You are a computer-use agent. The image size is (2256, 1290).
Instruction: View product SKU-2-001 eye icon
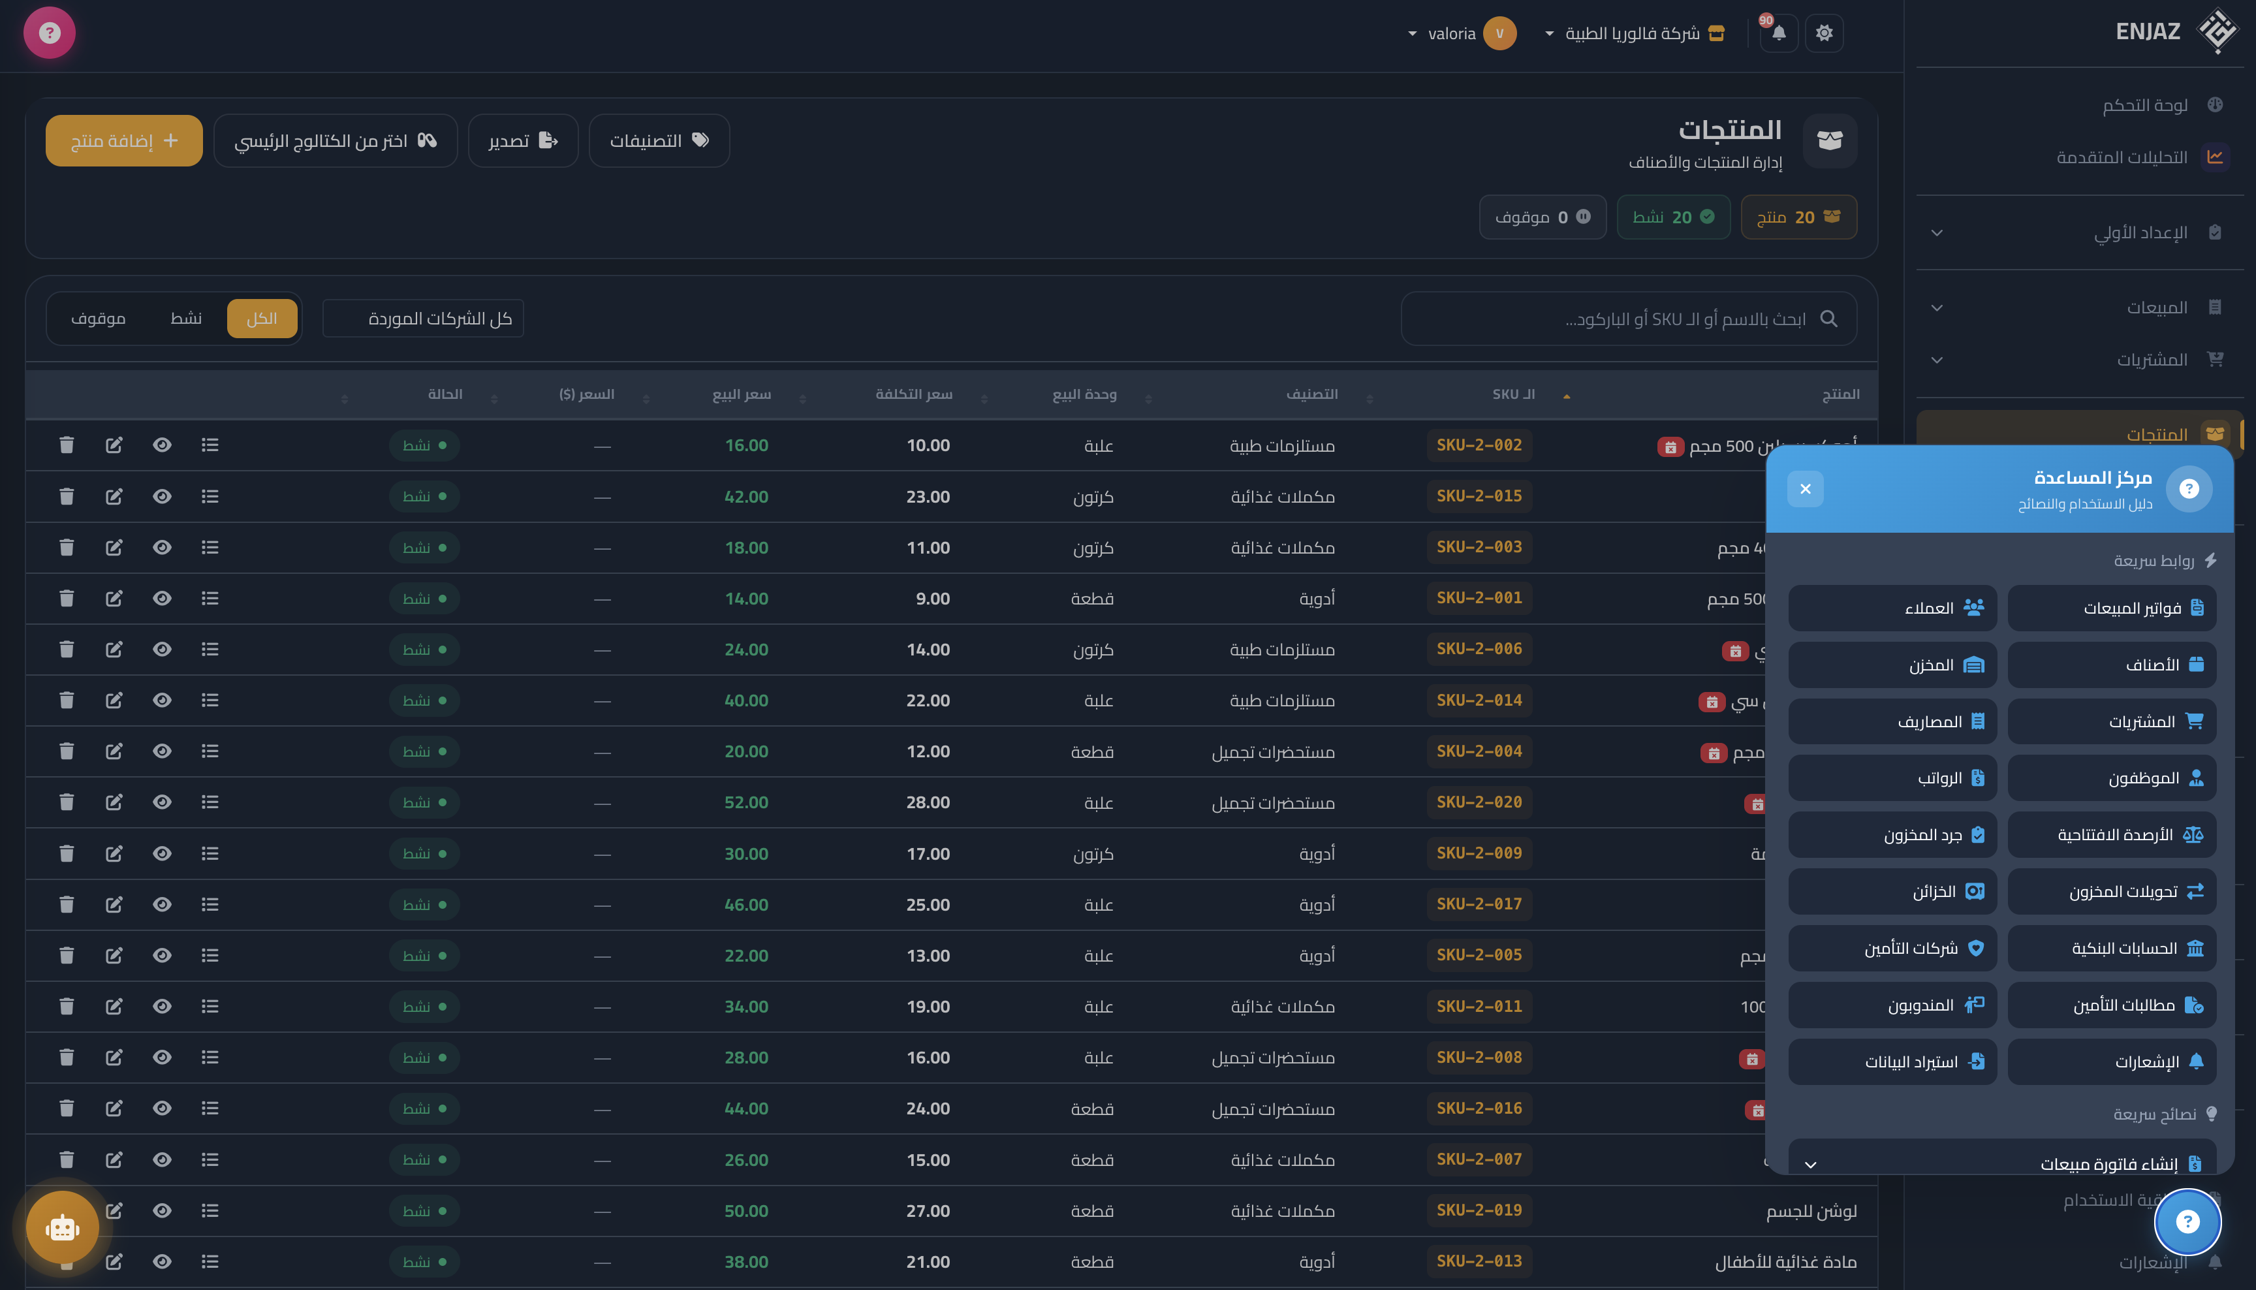pyautogui.click(x=162, y=598)
